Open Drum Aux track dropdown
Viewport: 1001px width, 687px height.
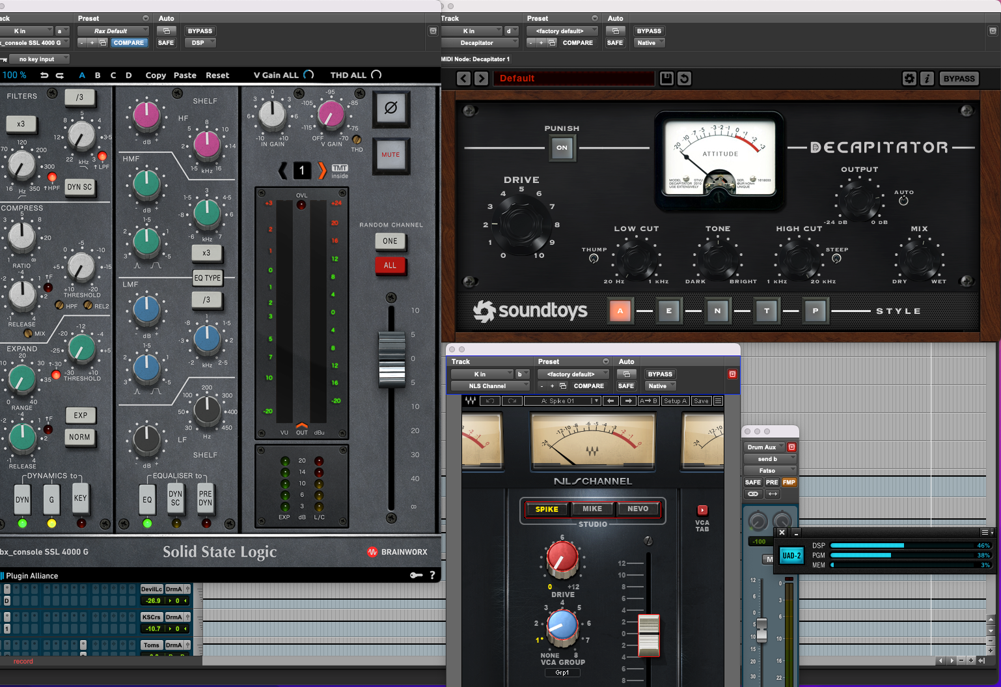point(765,447)
